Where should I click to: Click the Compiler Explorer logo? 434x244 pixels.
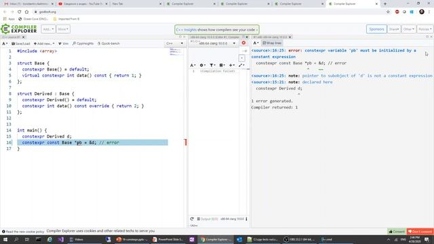tap(19, 29)
